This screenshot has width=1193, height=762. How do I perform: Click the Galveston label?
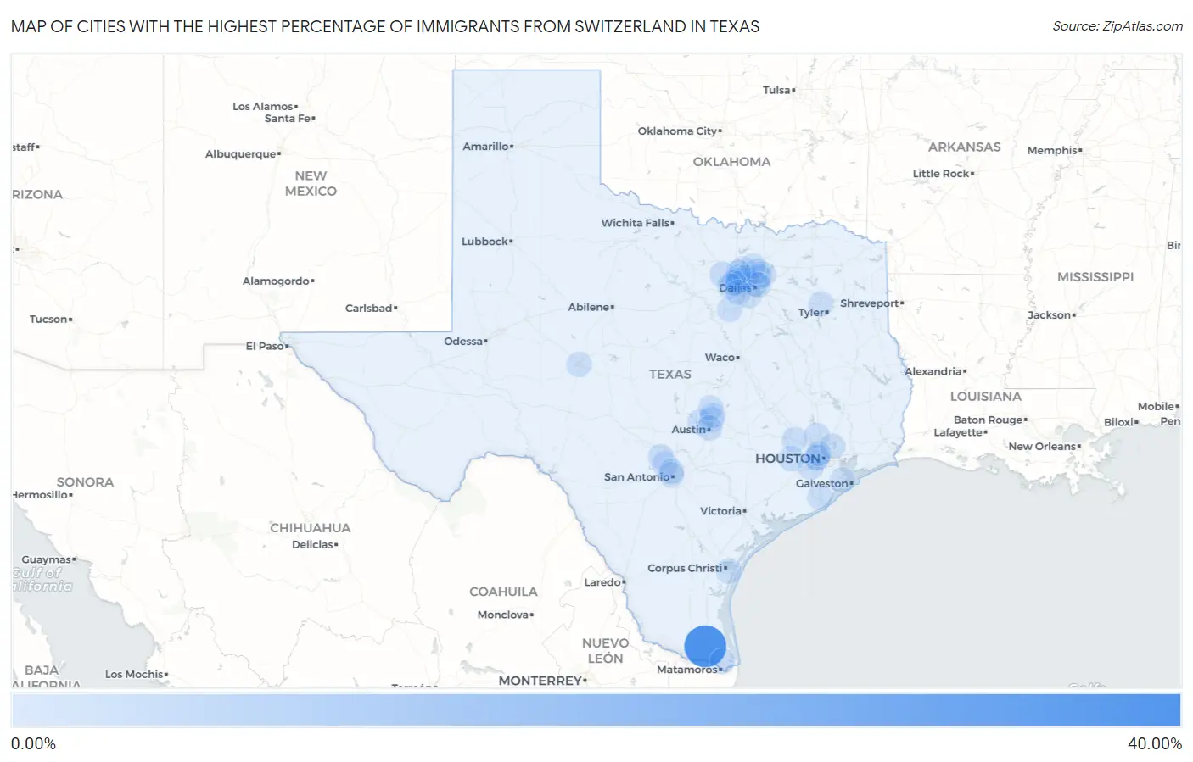tap(822, 484)
